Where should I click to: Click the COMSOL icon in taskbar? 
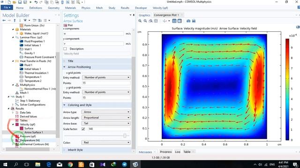[x=135, y=164]
